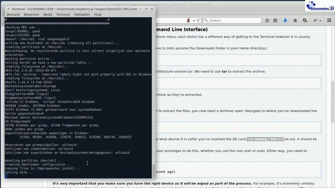Click the 'copying files to /tmp/openelec_install...' line

(x=42, y=168)
